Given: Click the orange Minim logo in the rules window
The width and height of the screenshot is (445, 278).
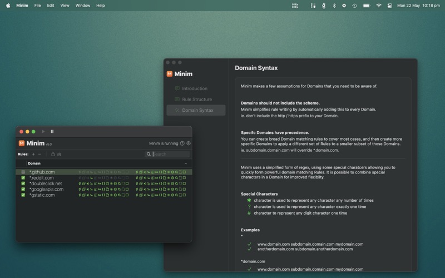Looking at the screenshot, I should (22, 143).
